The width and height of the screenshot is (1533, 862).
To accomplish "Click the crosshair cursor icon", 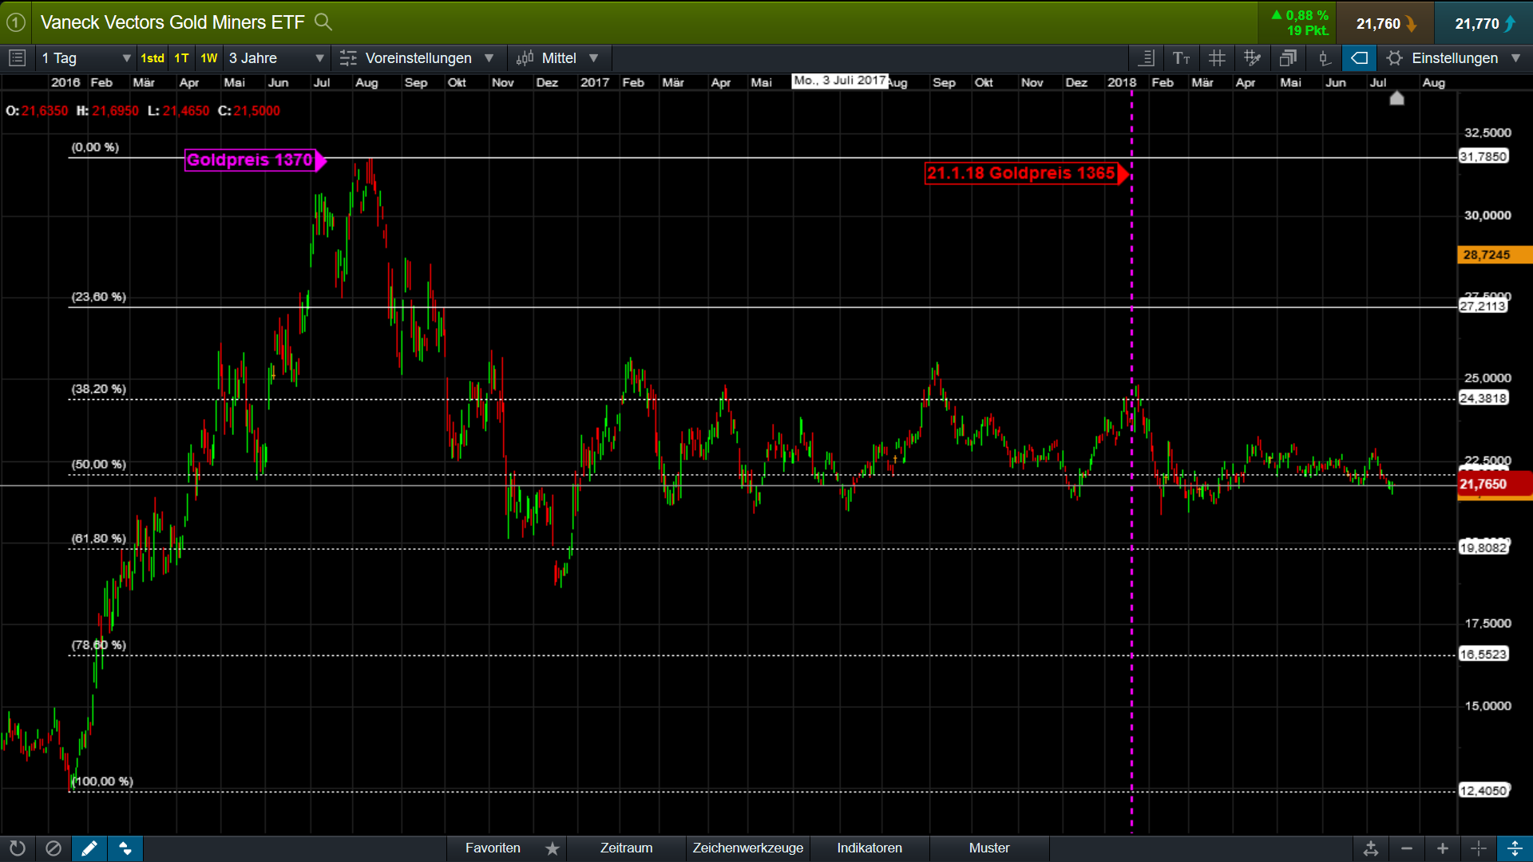I will click(1478, 848).
